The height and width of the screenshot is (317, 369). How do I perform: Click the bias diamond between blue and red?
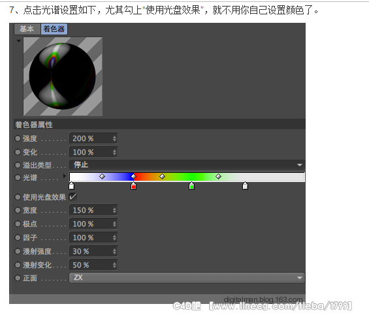(133, 176)
